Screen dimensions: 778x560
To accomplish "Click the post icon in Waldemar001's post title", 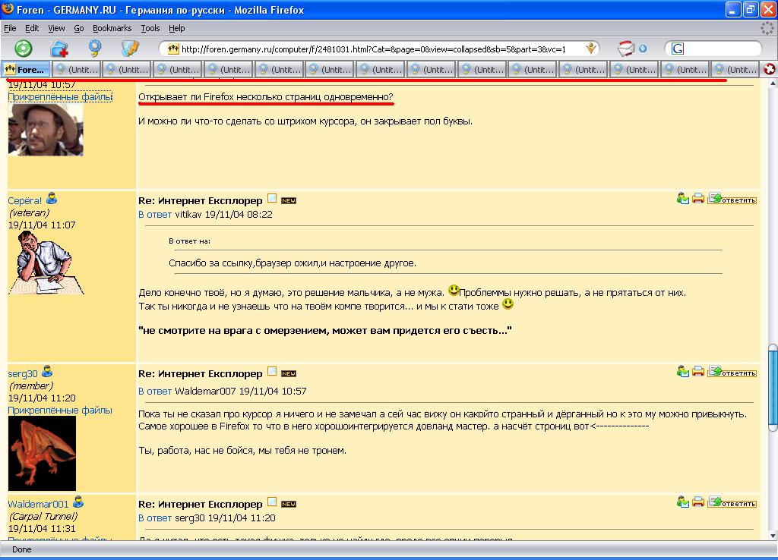I will tap(272, 502).
